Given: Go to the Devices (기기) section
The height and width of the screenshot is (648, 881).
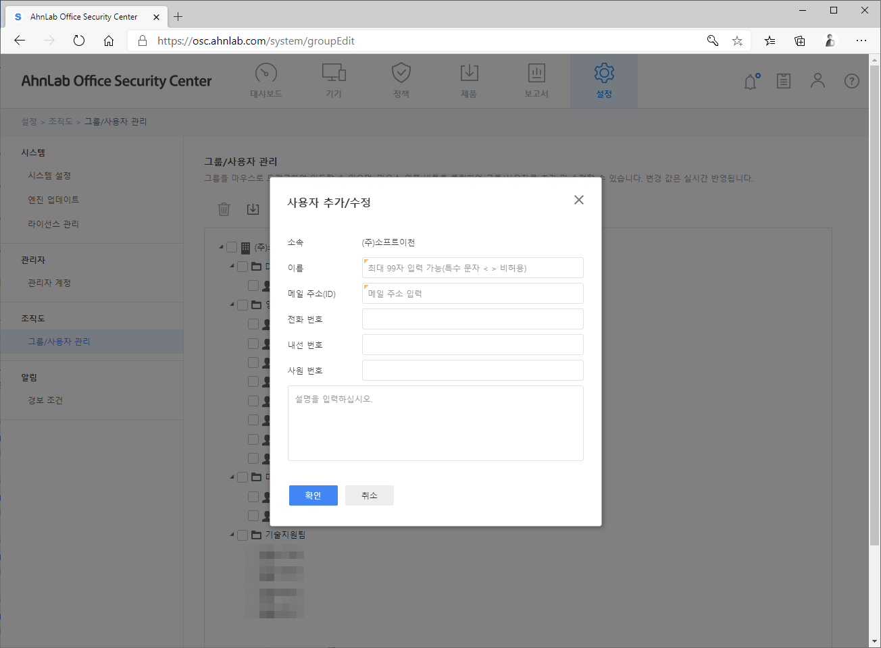Looking at the screenshot, I should pyautogui.click(x=334, y=80).
